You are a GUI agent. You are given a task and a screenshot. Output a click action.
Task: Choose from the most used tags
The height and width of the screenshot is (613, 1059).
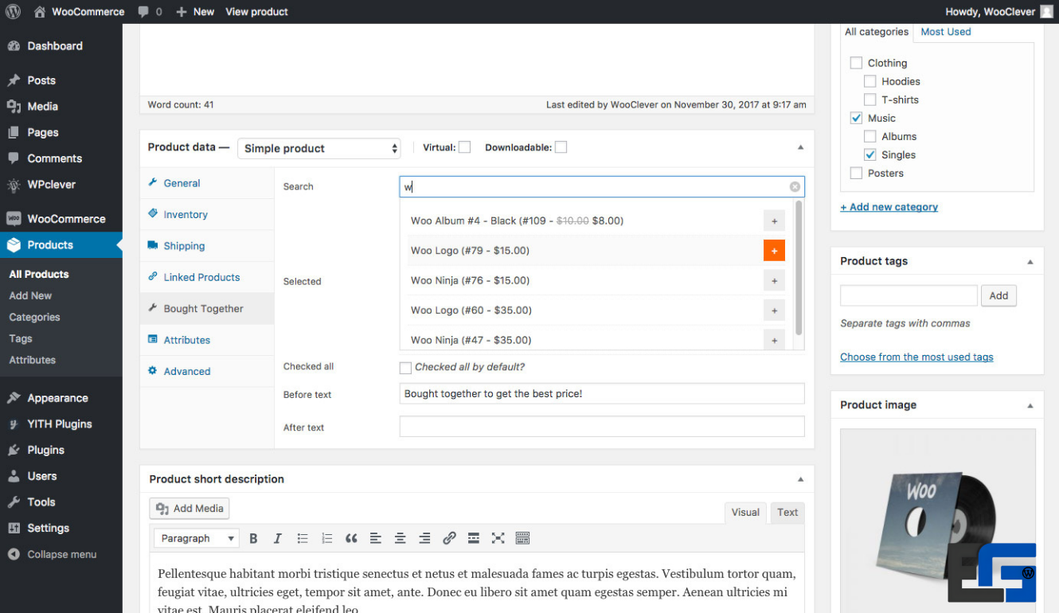pyautogui.click(x=916, y=357)
